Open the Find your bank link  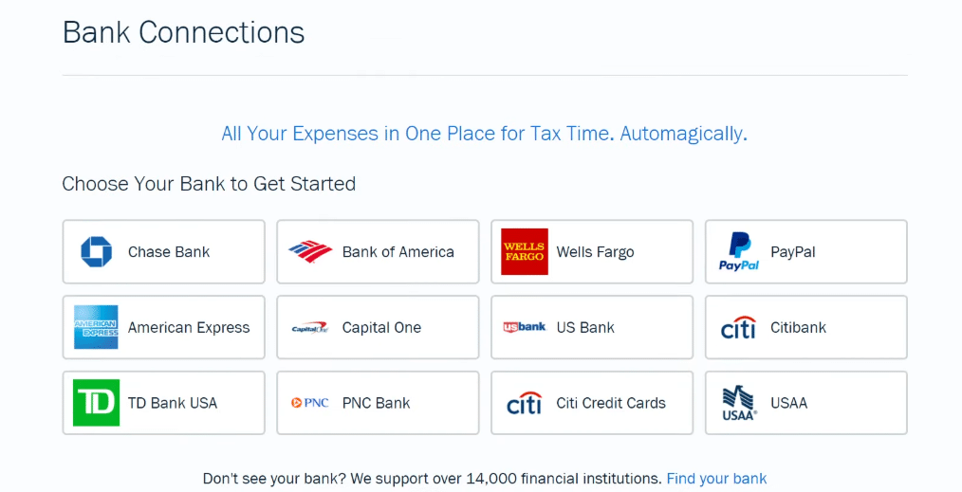pyautogui.click(x=716, y=479)
